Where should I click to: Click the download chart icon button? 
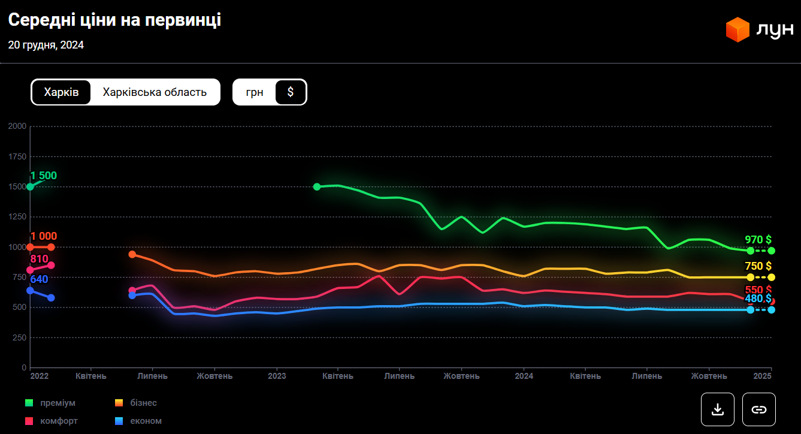click(717, 409)
